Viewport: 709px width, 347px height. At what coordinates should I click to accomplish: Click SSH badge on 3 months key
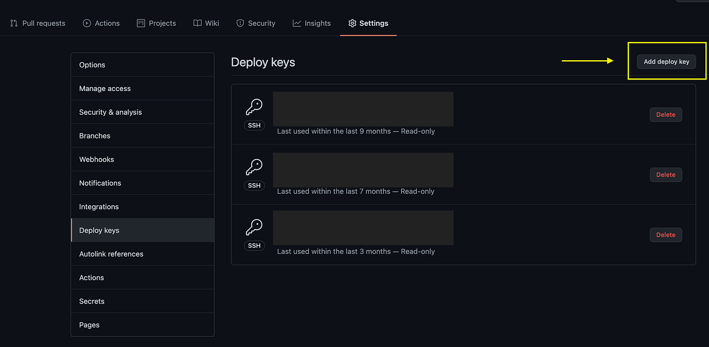tap(254, 246)
